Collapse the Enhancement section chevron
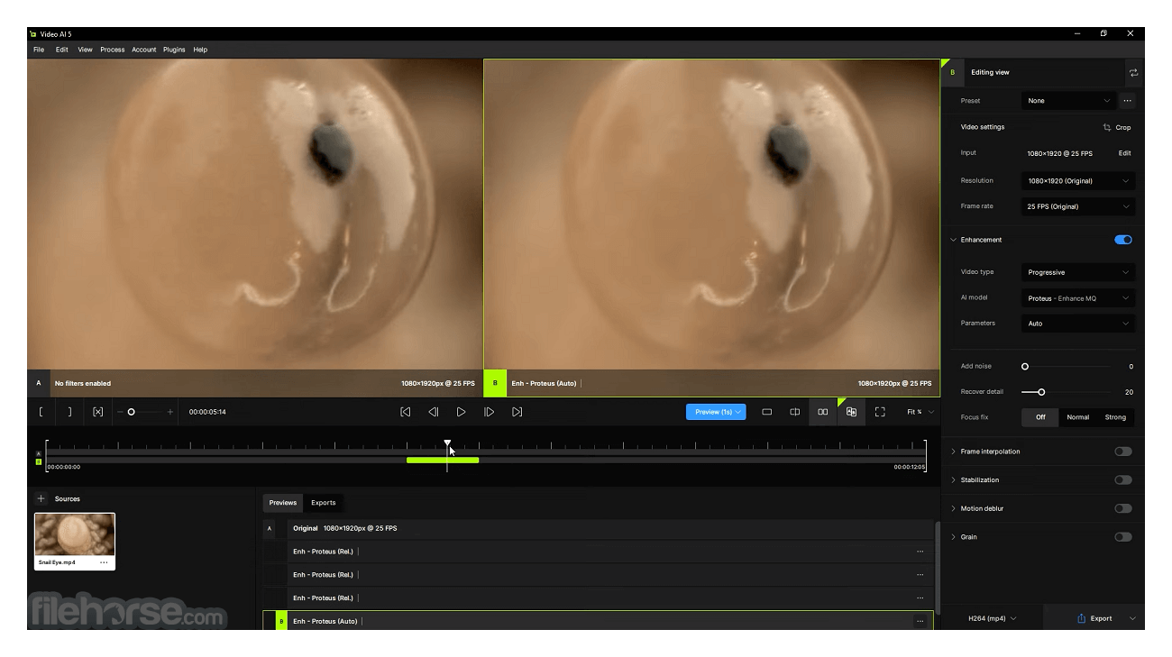Image resolution: width=1172 pixels, height=657 pixels. (953, 240)
